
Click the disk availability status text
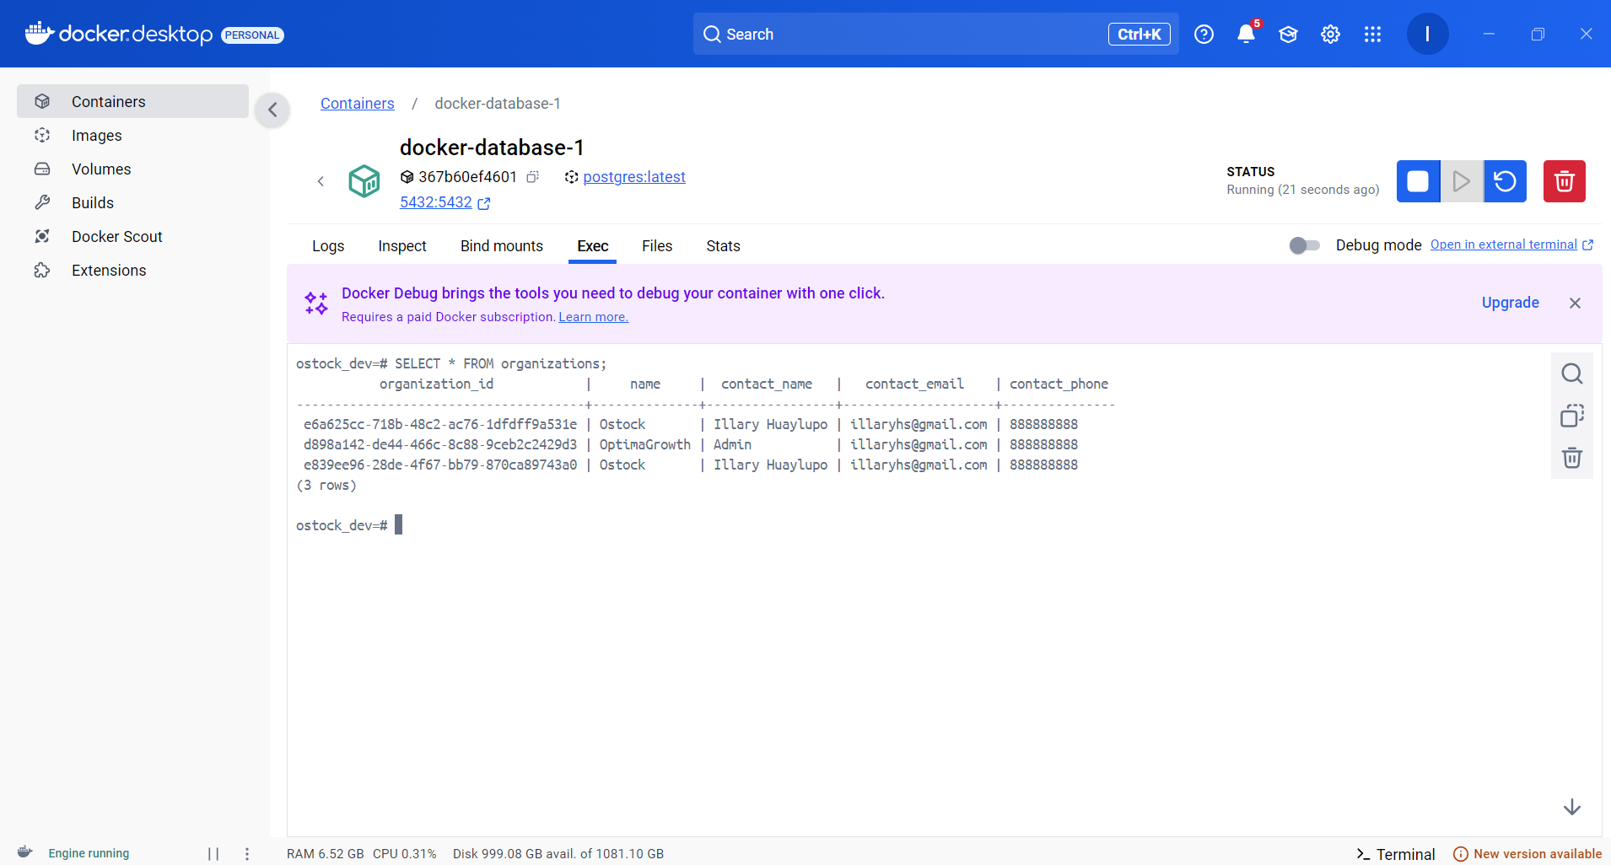coord(558,854)
